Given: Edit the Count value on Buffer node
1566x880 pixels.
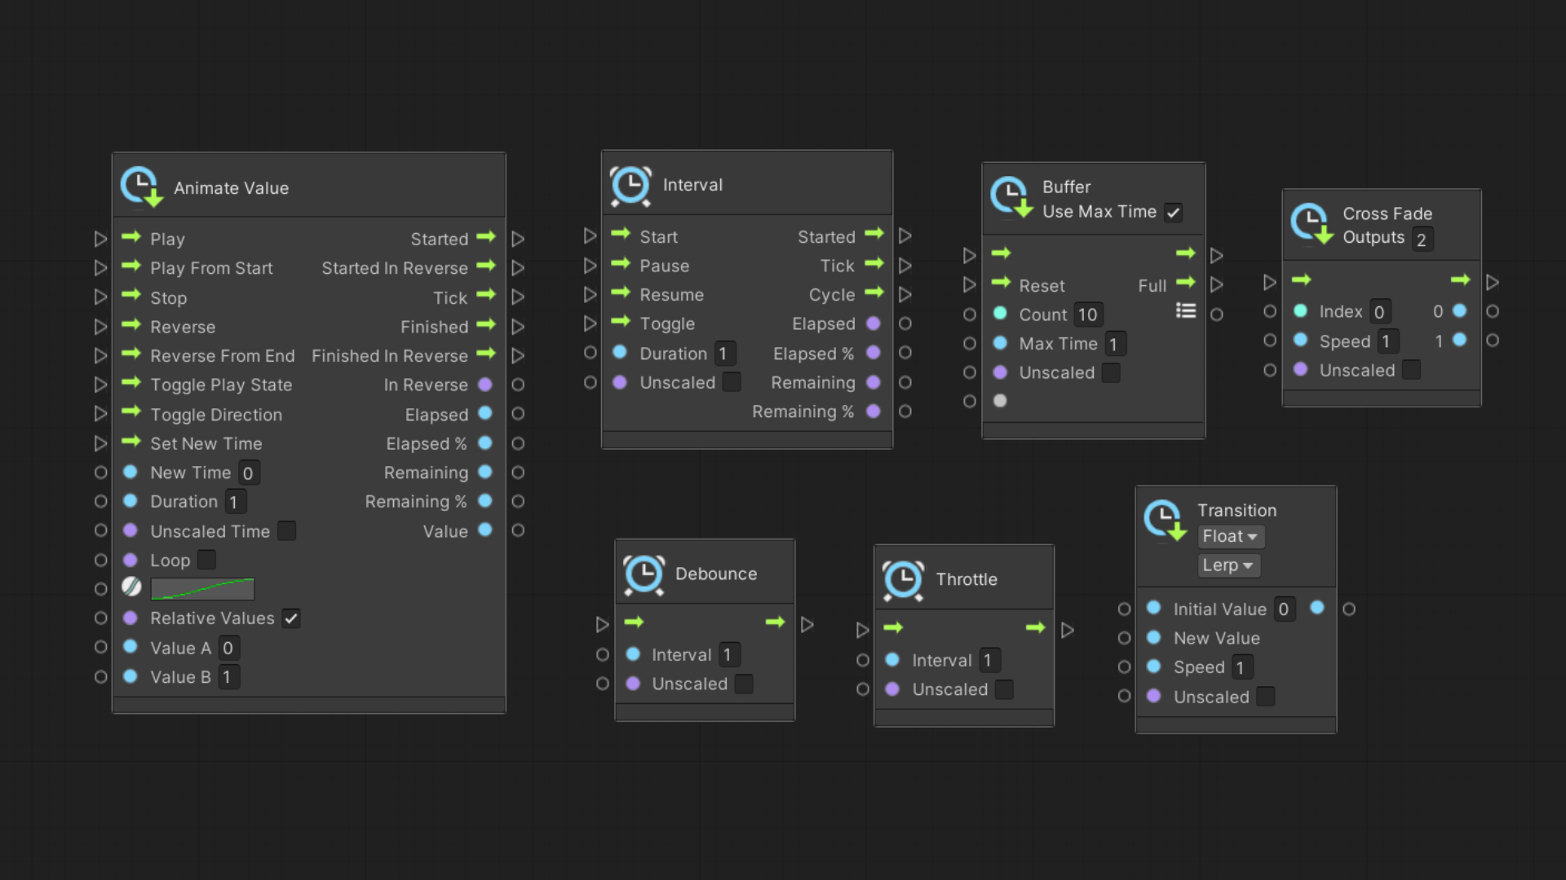Looking at the screenshot, I should 1088,314.
